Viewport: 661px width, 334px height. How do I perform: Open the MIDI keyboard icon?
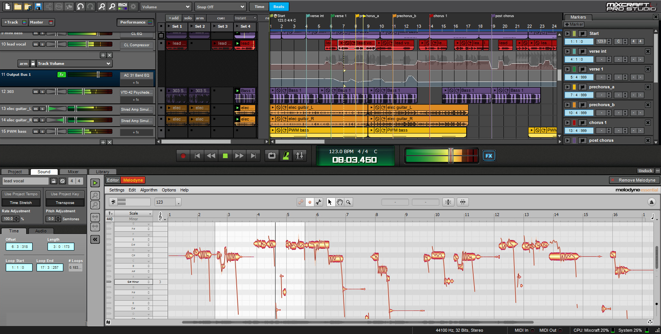123,6
